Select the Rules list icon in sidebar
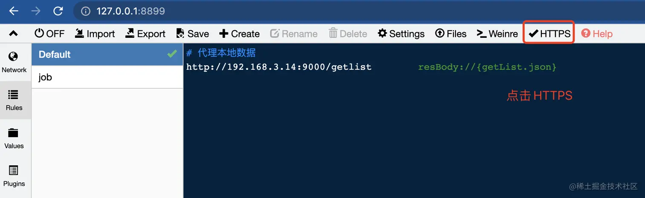 [13, 95]
